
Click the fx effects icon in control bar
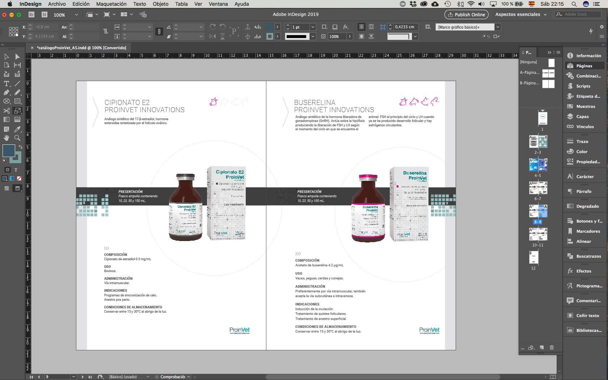click(346, 27)
